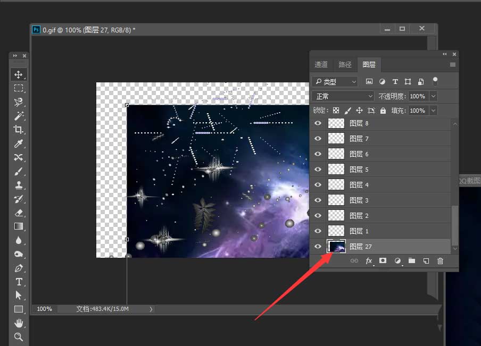Select layer 图层 8 by name
The height and width of the screenshot is (346, 481).
click(359, 123)
